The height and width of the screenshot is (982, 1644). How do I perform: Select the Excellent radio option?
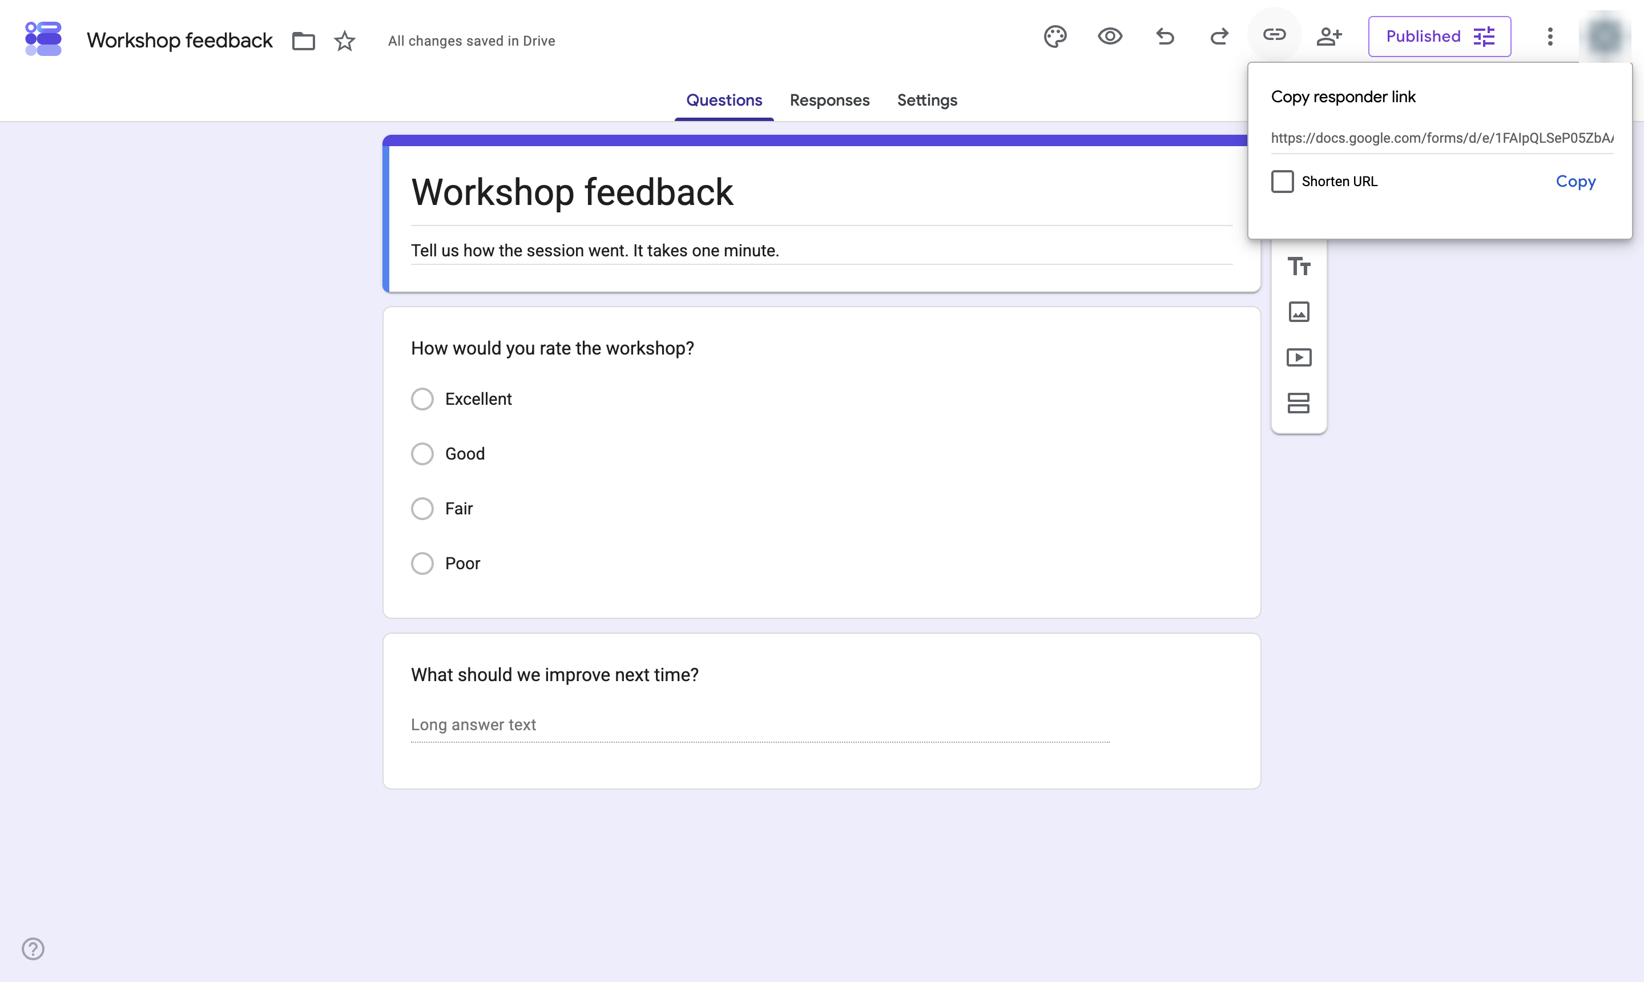pos(422,399)
